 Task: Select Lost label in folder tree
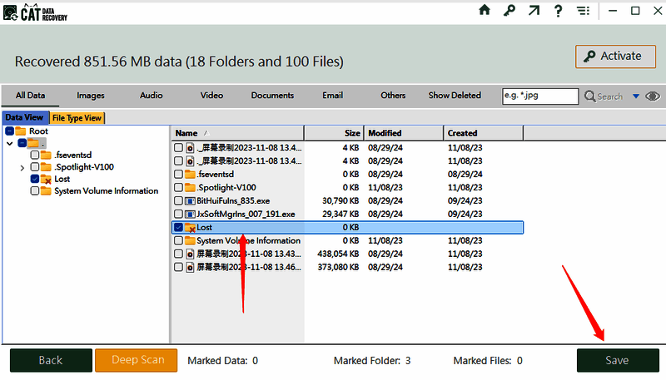click(62, 179)
